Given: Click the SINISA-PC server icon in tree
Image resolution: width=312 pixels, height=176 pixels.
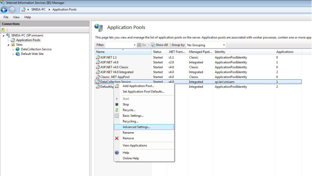Looking at the screenshot, I should pos(8,35).
